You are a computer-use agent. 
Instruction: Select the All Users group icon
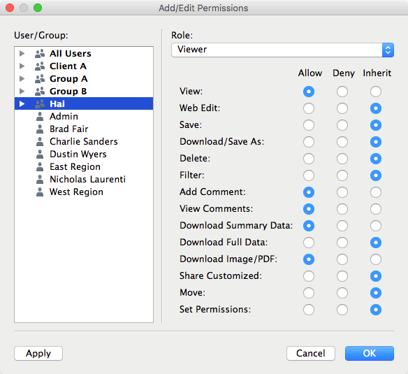point(40,54)
